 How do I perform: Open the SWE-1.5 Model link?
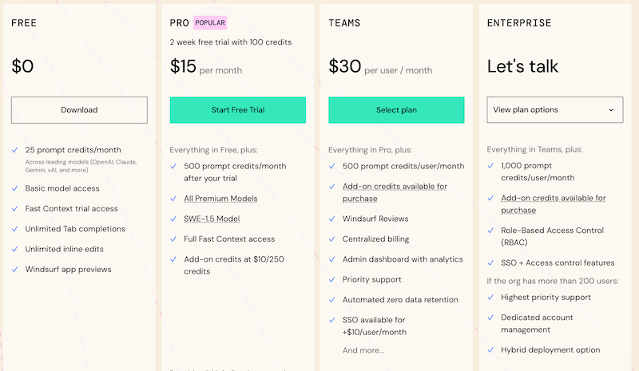(x=212, y=219)
